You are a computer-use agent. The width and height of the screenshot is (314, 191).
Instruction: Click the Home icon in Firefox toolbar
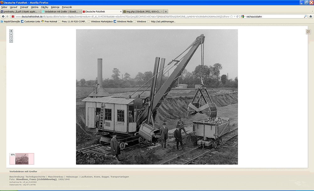311,17
